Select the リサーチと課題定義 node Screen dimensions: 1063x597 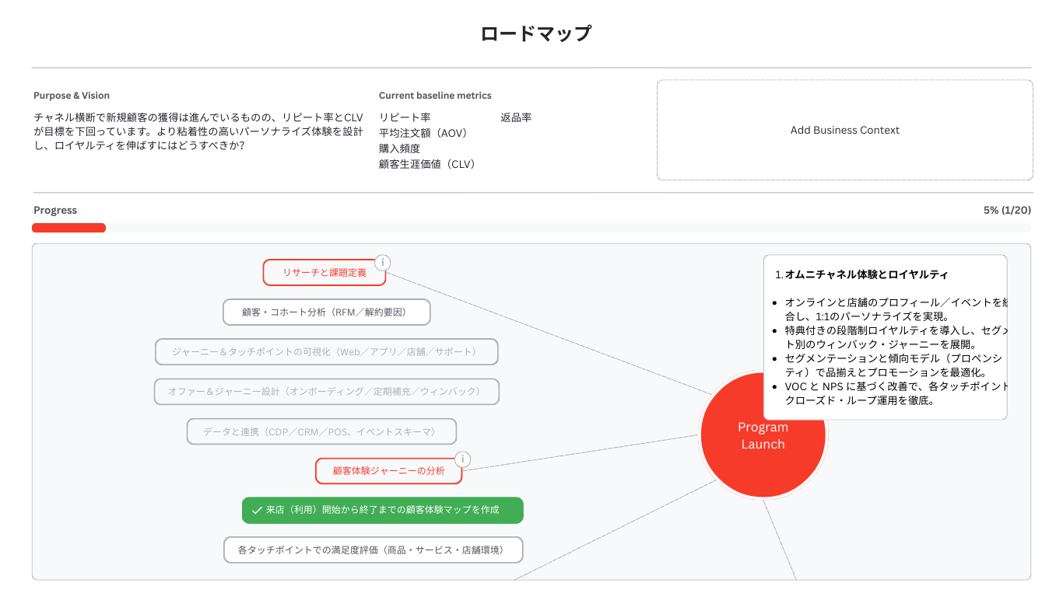click(325, 273)
